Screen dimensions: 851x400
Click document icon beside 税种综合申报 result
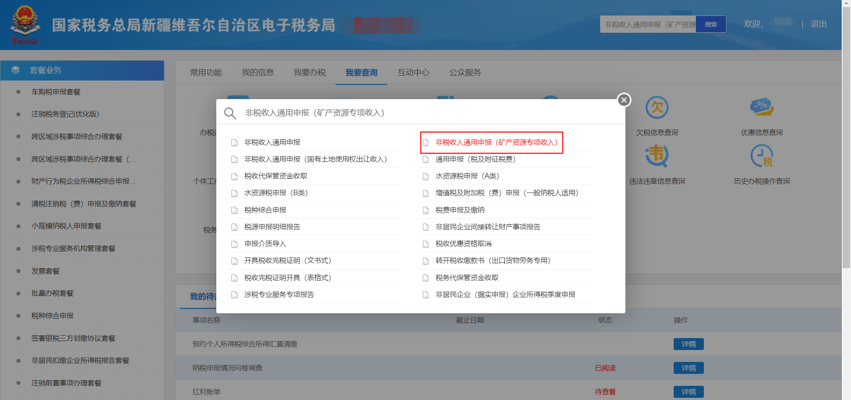(234, 210)
